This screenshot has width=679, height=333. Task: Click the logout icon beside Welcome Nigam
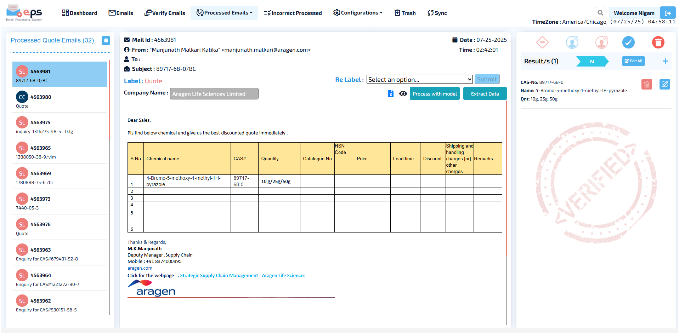667,13
